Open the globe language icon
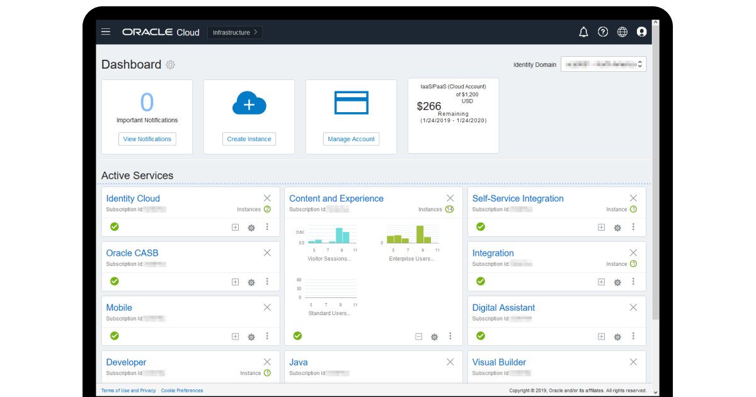This screenshot has height=397, width=756. pyautogui.click(x=622, y=32)
